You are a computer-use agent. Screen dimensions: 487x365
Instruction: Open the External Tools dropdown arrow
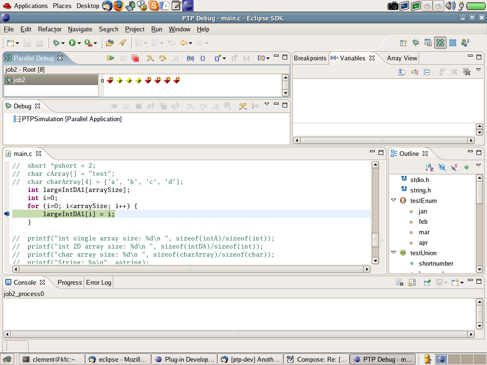[x=95, y=43]
